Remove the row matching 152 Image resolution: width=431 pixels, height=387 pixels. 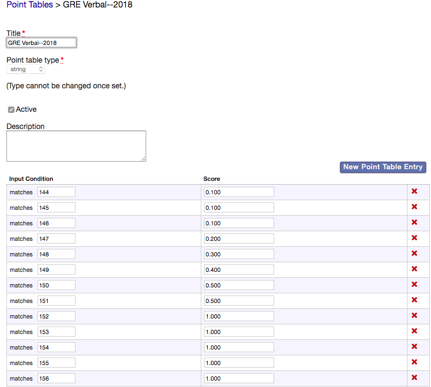tap(414, 316)
